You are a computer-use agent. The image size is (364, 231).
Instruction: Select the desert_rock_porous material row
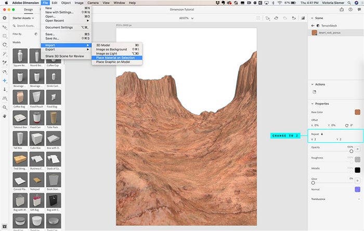tap(336, 33)
